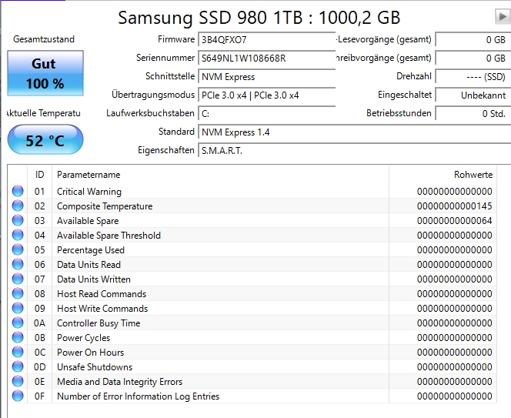Click the status orb for Media and Data Integrity Errors
Screen dimensions: 511x418
pyautogui.click(x=18, y=382)
